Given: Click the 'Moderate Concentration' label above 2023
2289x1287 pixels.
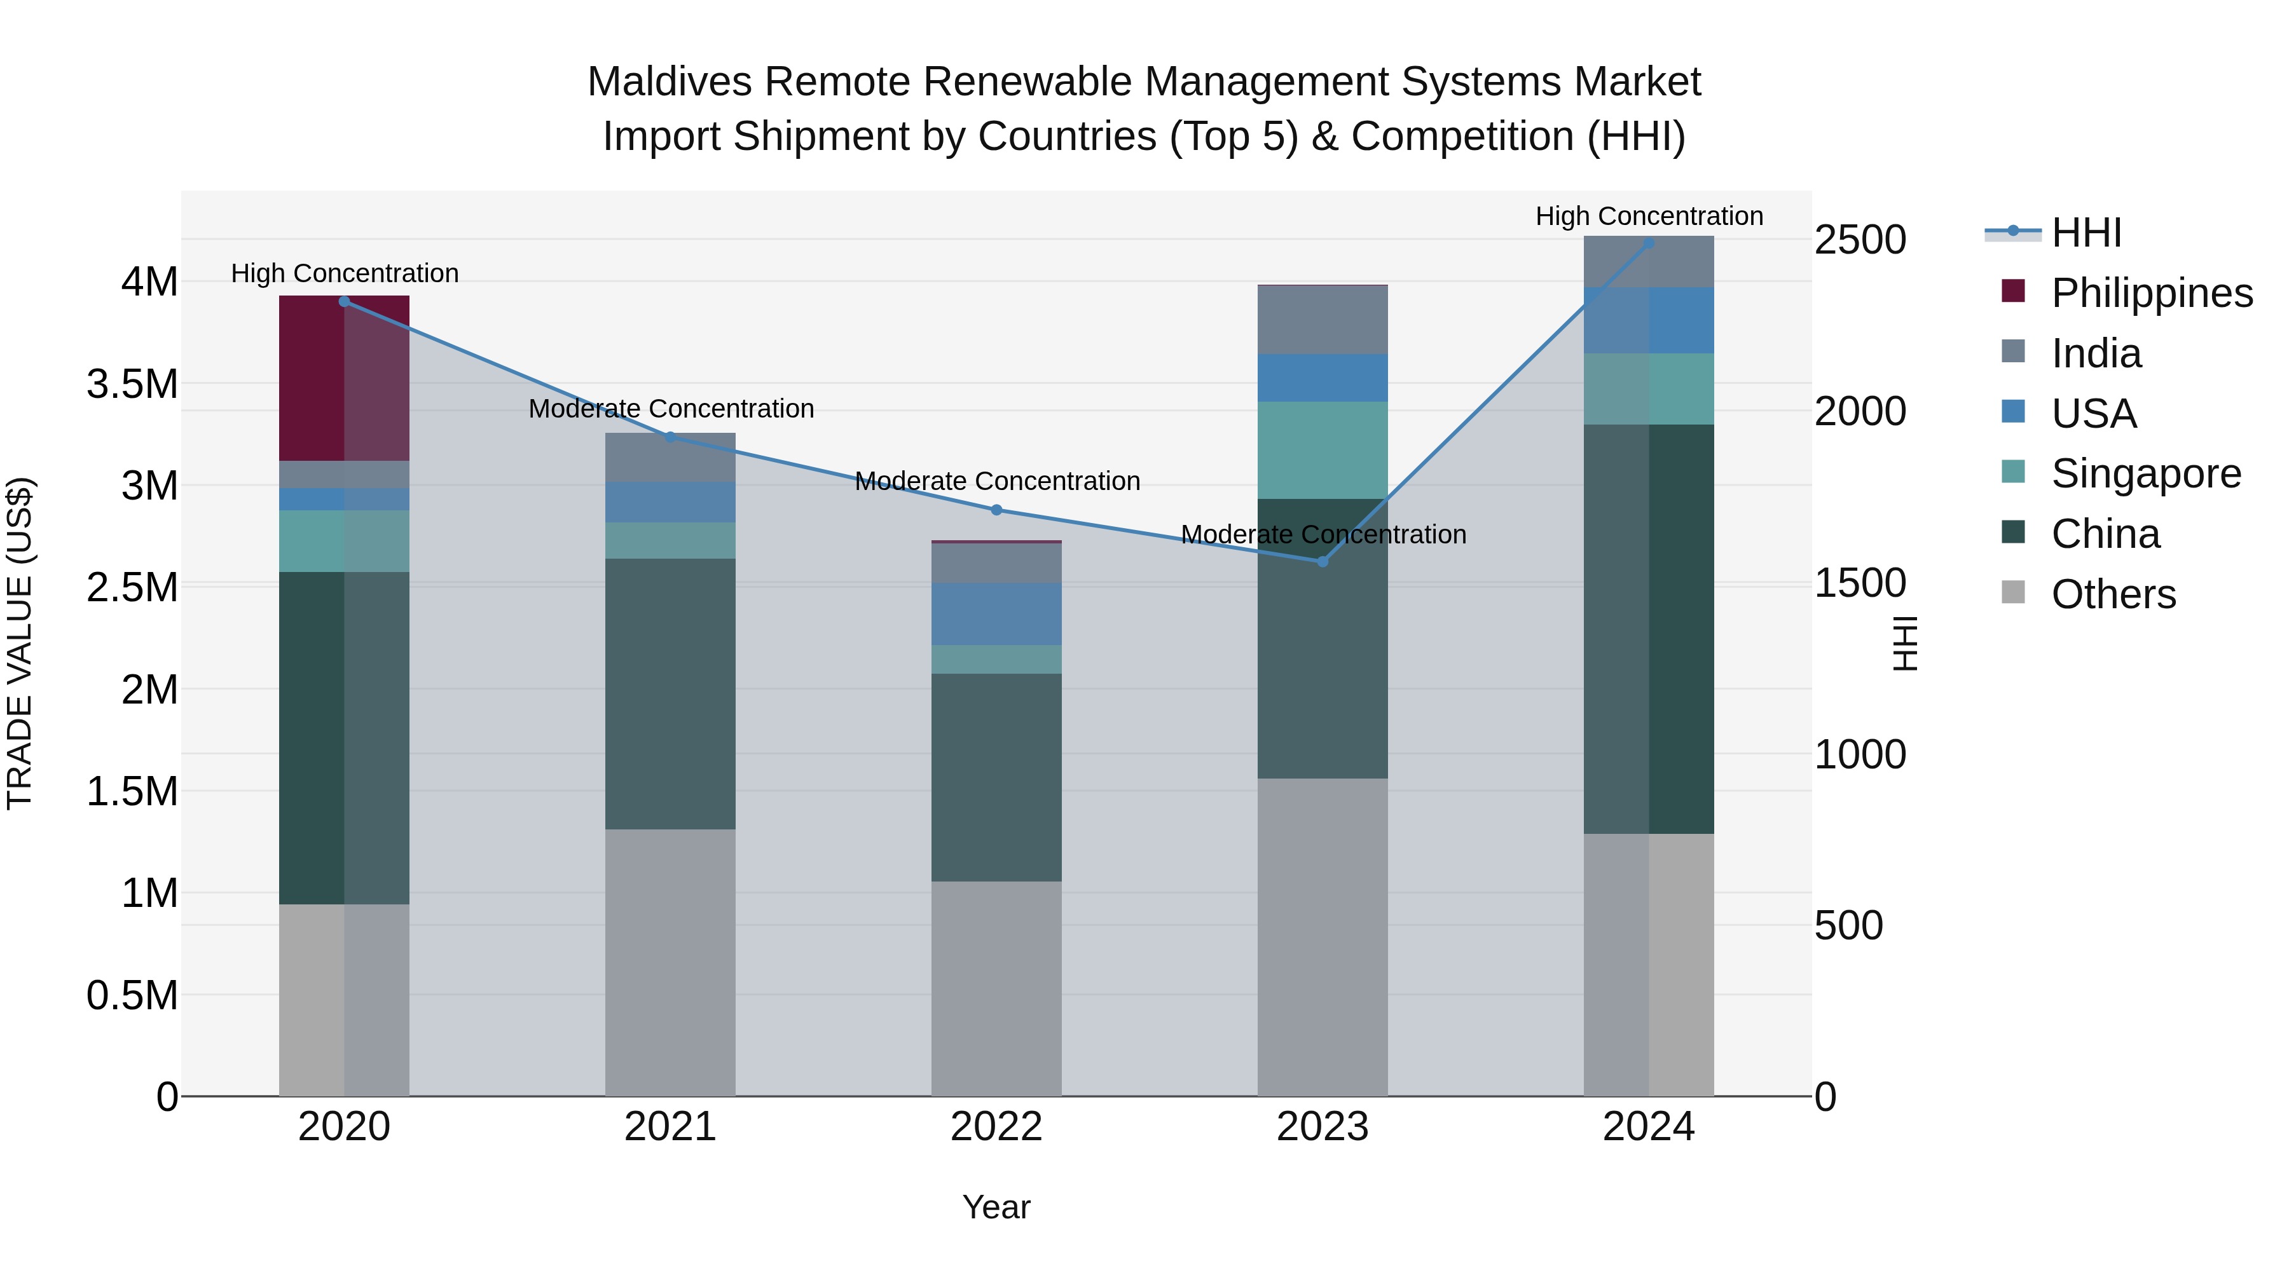Looking at the screenshot, I should 1323,535.
